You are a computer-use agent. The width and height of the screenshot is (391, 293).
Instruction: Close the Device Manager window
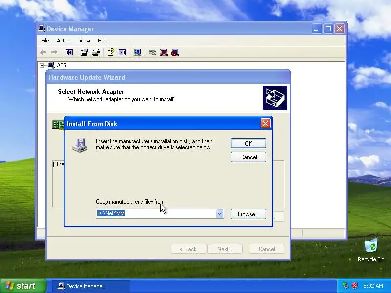coord(339,29)
